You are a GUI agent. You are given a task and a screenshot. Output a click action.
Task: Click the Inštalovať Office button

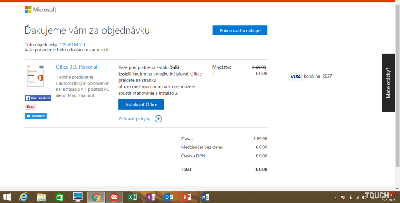141,104
